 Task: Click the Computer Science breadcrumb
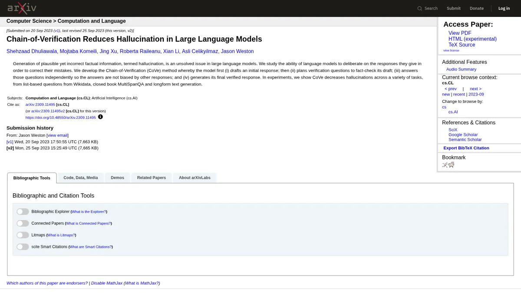29,21
